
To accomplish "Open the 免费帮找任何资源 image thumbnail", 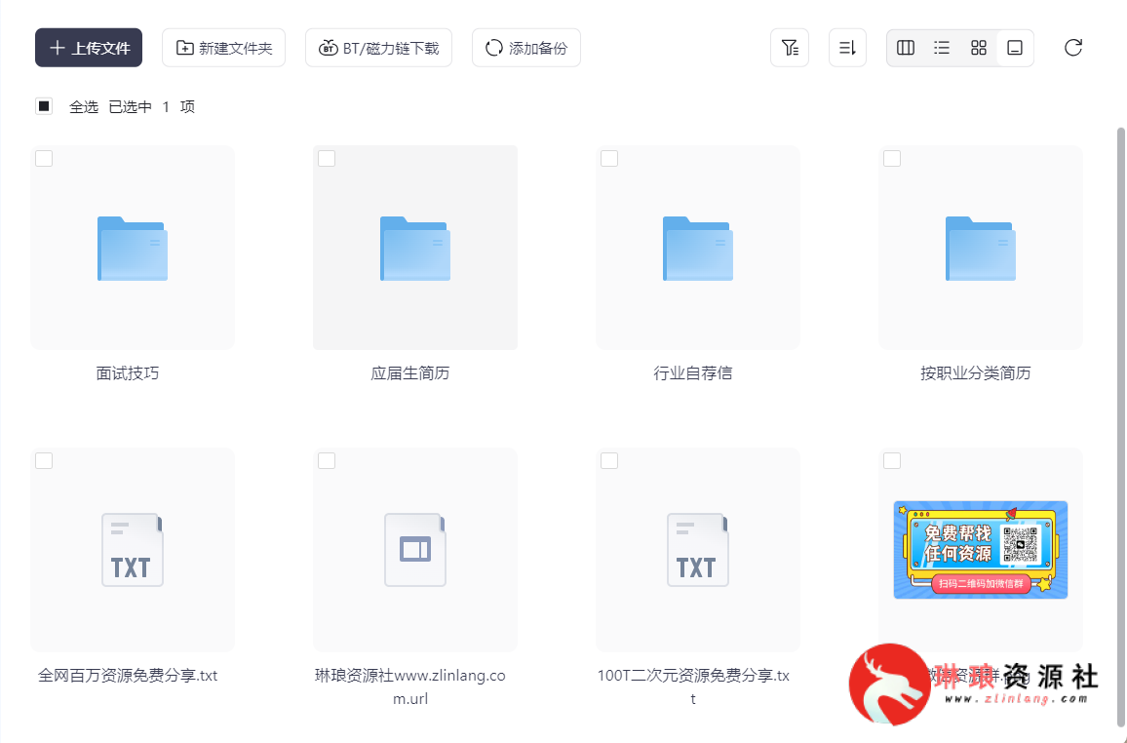I will click(x=981, y=550).
